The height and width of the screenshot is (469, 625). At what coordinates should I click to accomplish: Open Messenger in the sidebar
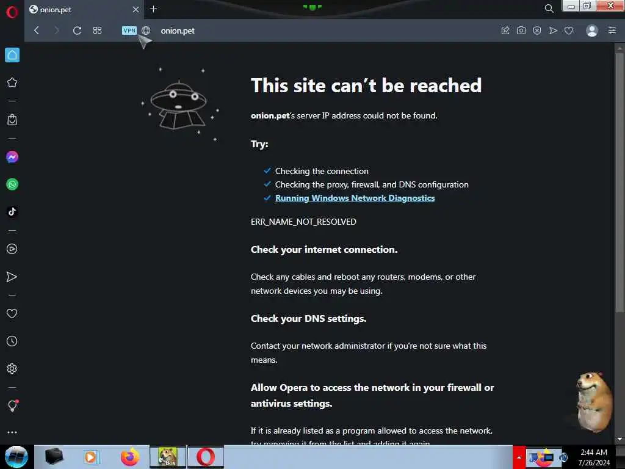coord(12,157)
